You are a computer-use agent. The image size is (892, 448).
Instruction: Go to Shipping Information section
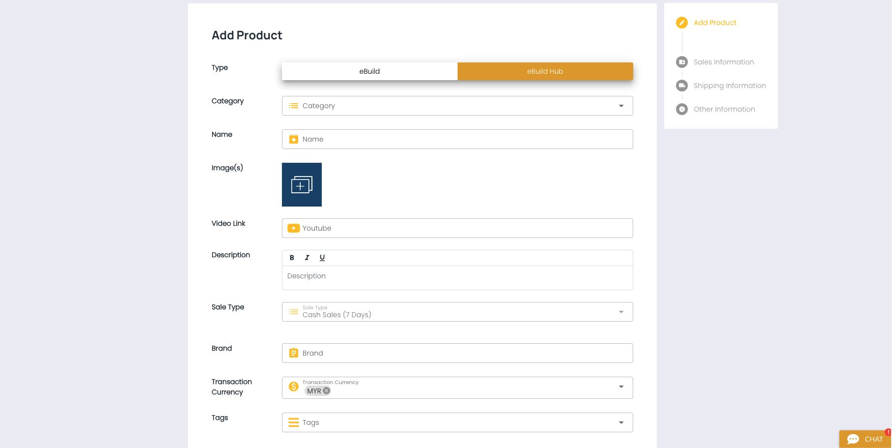[730, 86]
